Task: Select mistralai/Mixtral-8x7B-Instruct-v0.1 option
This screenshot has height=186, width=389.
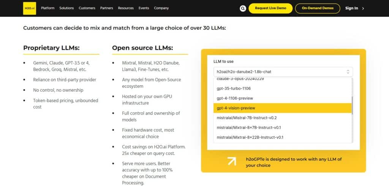Action: [283, 128]
